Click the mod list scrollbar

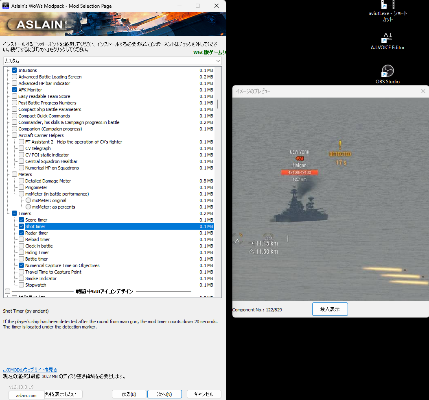pyautogui.click(x=217, y=104)
